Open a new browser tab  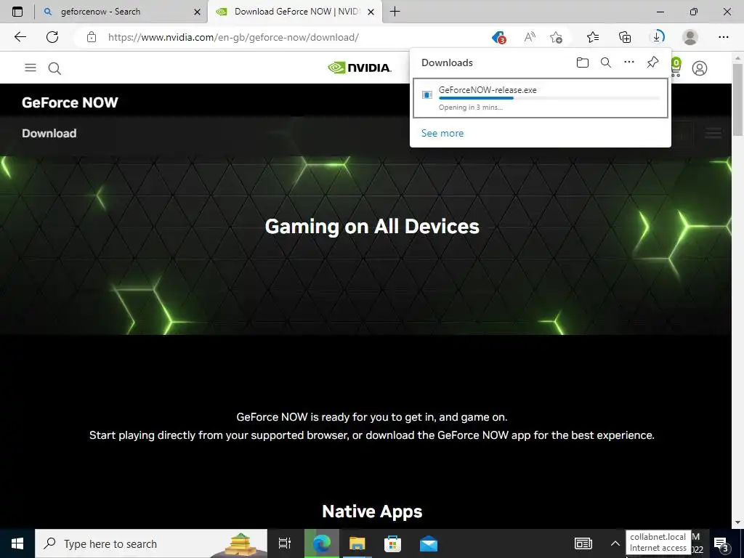point(395,12)
